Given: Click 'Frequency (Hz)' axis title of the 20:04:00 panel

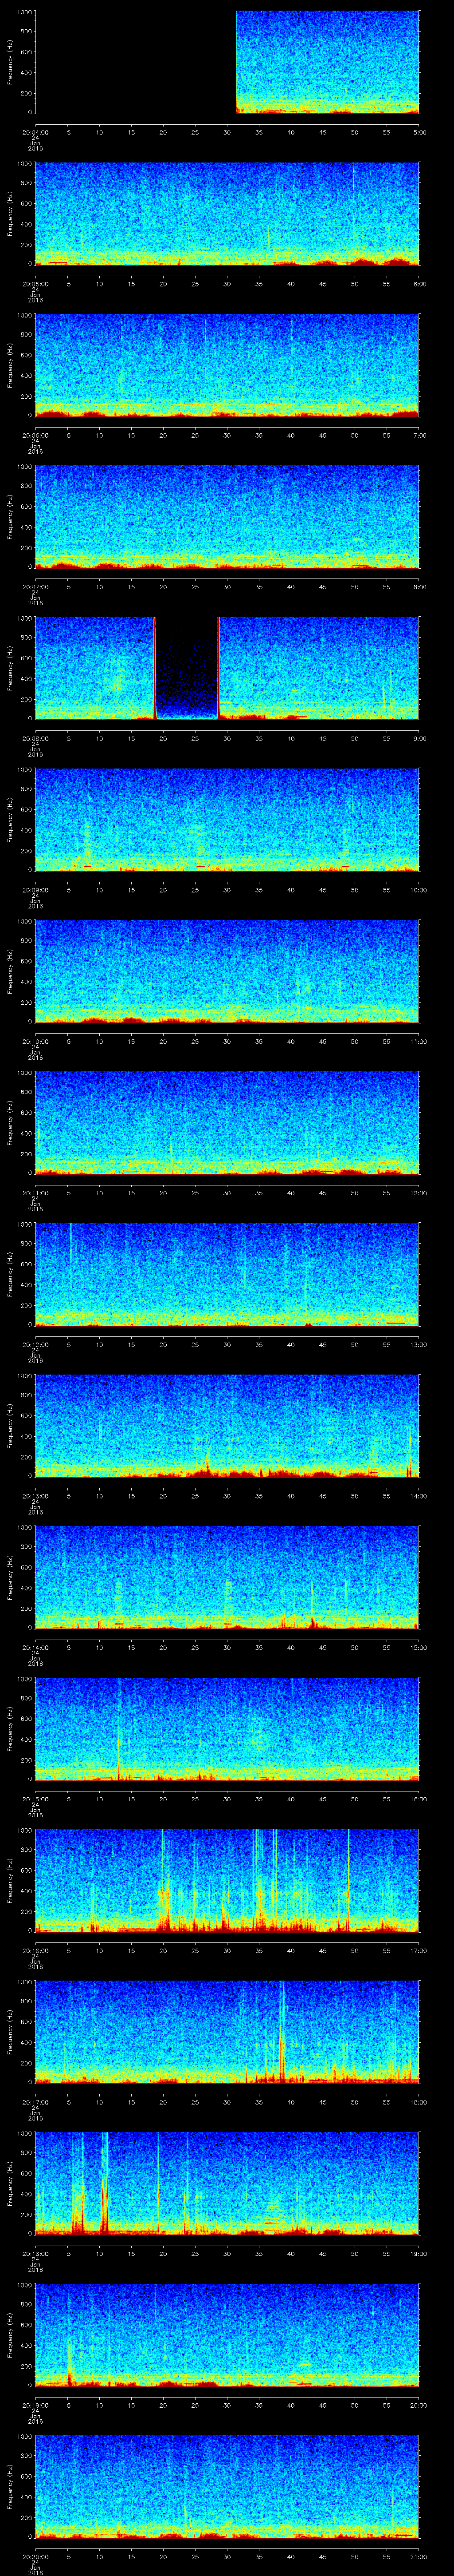Looking at the screenshot, I should click(10, 63).
